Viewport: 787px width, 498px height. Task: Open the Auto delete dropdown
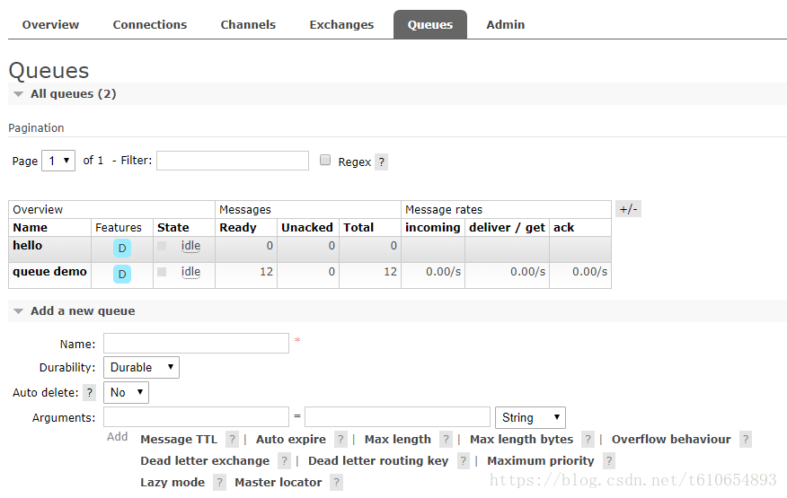pyautogui.click(x=126, y=392)
